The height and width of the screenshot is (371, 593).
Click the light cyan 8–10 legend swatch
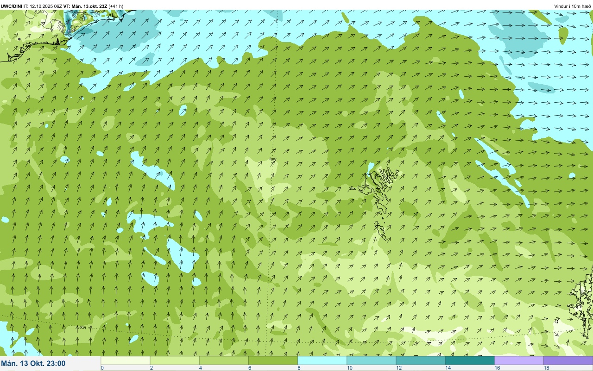tap(322, 360)
